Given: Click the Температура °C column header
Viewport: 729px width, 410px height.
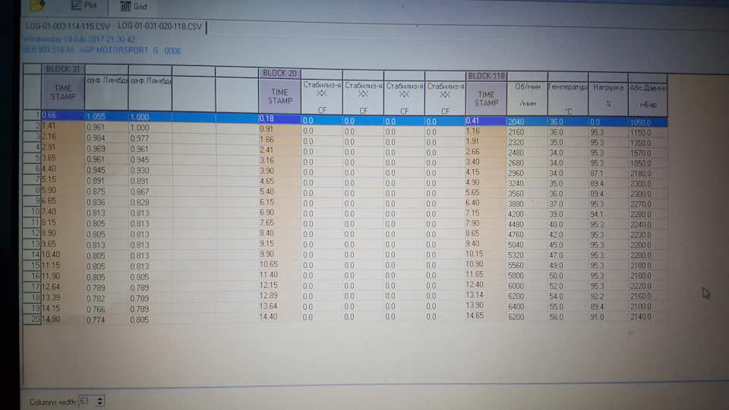Looking at the screenshot, I should click(x=568, y=99).
